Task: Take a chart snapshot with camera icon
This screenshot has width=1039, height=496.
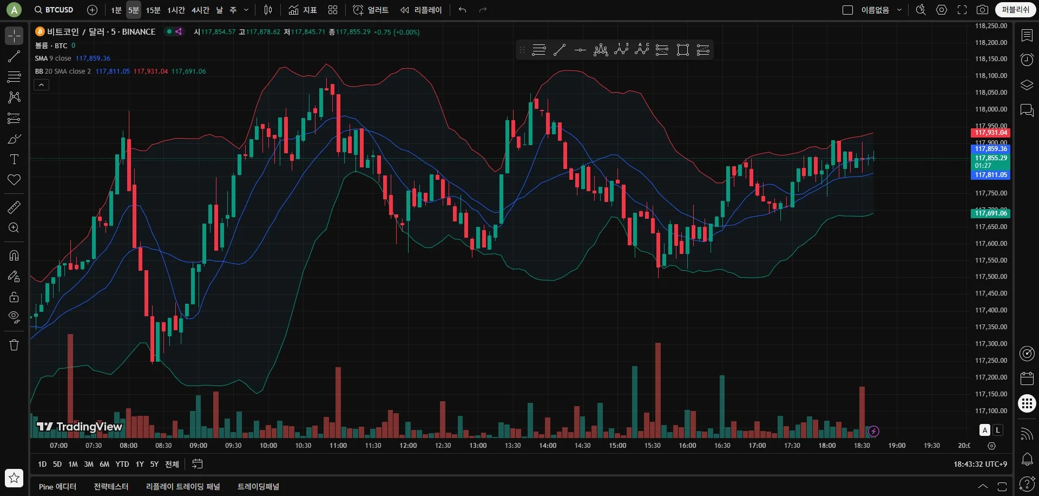Action: pyautogui.click(x=982, y=10)
